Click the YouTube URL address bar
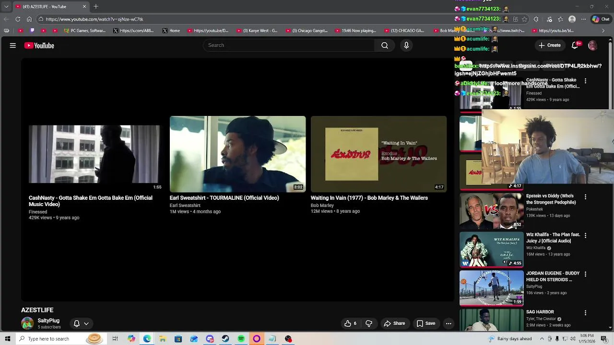614x345 pixels. point(240,19)
